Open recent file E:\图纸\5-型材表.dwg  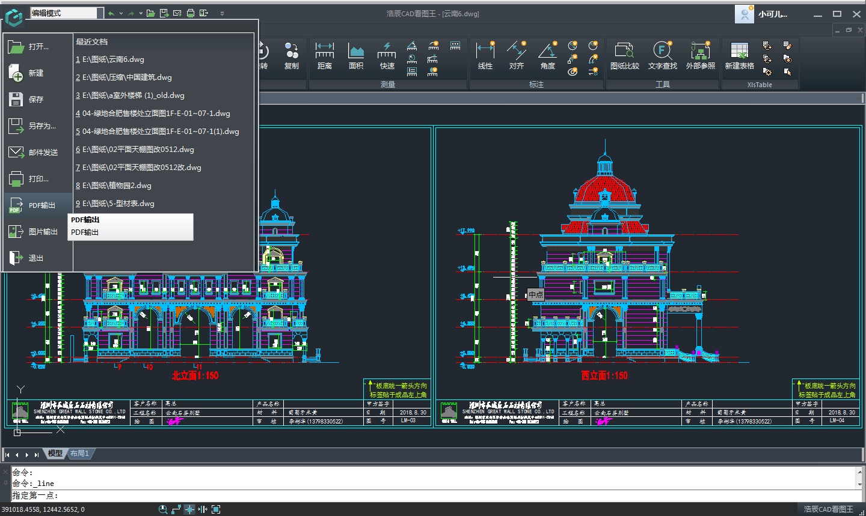coord(115,204)
